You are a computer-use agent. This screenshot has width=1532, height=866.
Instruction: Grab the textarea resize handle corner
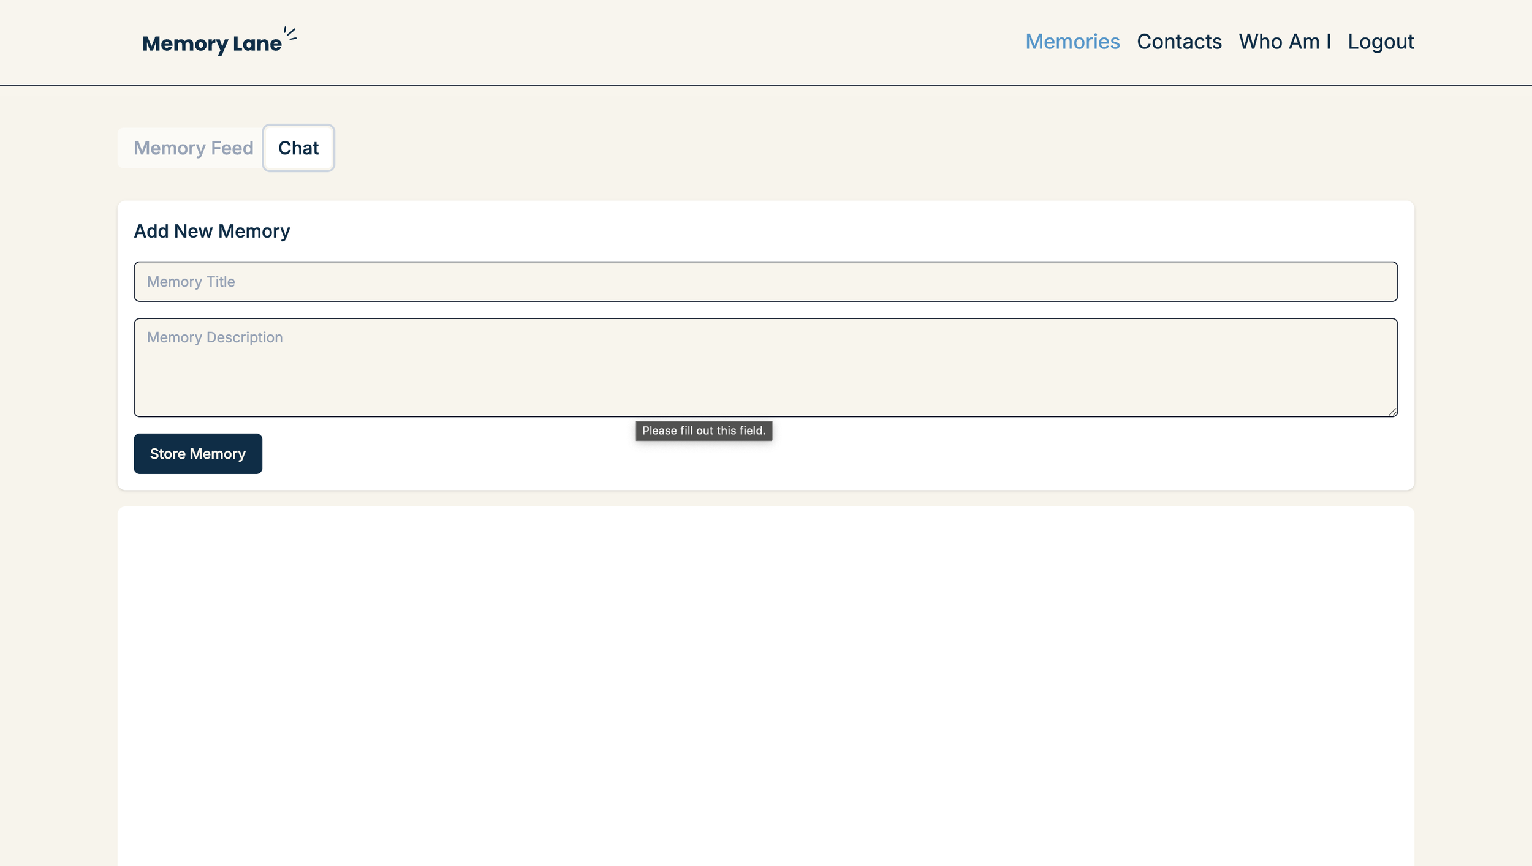pos(1392,412)
